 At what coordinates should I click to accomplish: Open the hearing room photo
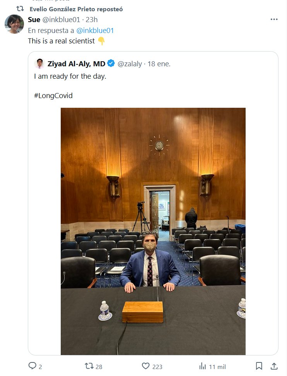pos(153,231)
